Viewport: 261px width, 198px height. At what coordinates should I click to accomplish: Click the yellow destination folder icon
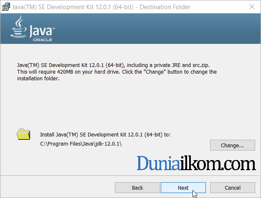pos(23,134)
